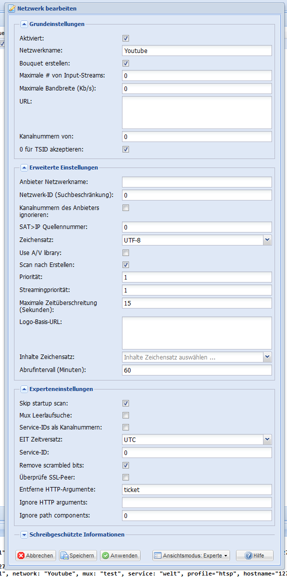Click the green check icon on Anwenden
Viewport: 287px width, 578px height.
(x=105, y=555)
